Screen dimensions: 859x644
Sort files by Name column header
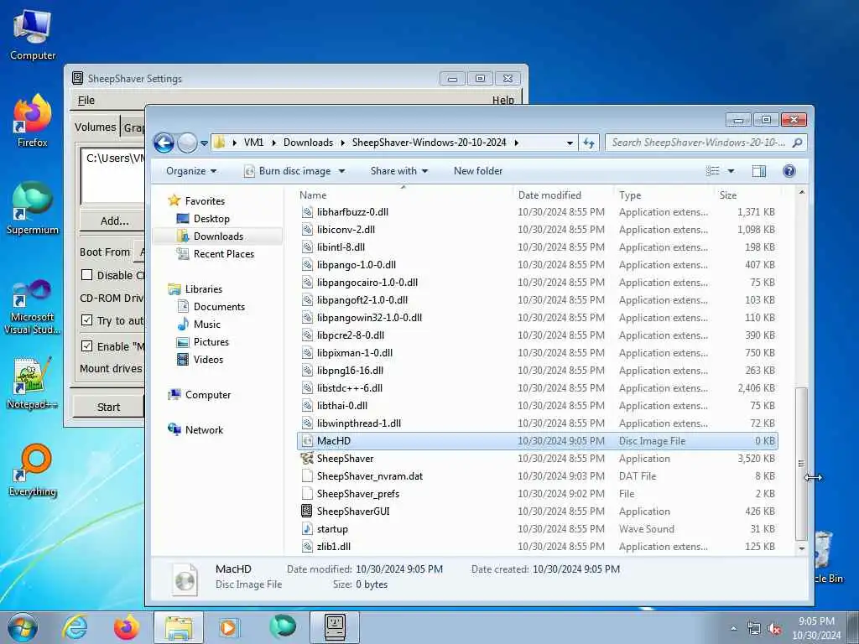tap(313, 195)
